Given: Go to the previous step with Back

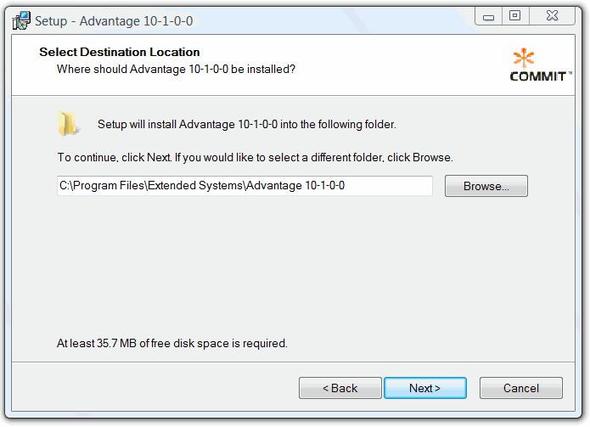Looking at the screenshot, I should 340,388.
